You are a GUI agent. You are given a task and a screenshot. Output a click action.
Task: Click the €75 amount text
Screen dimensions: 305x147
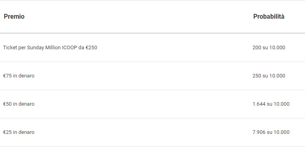tap(8, 75)
